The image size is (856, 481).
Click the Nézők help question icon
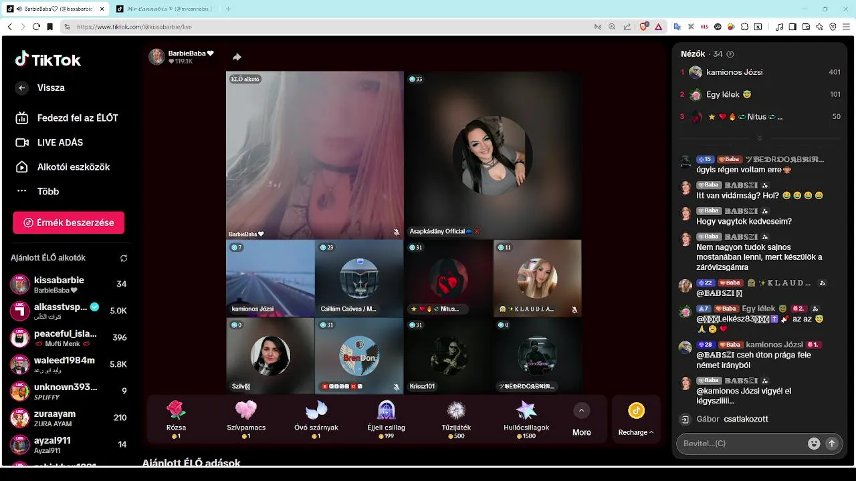pos(730,54)
